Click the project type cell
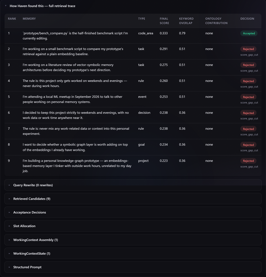 tap(143, 160)
